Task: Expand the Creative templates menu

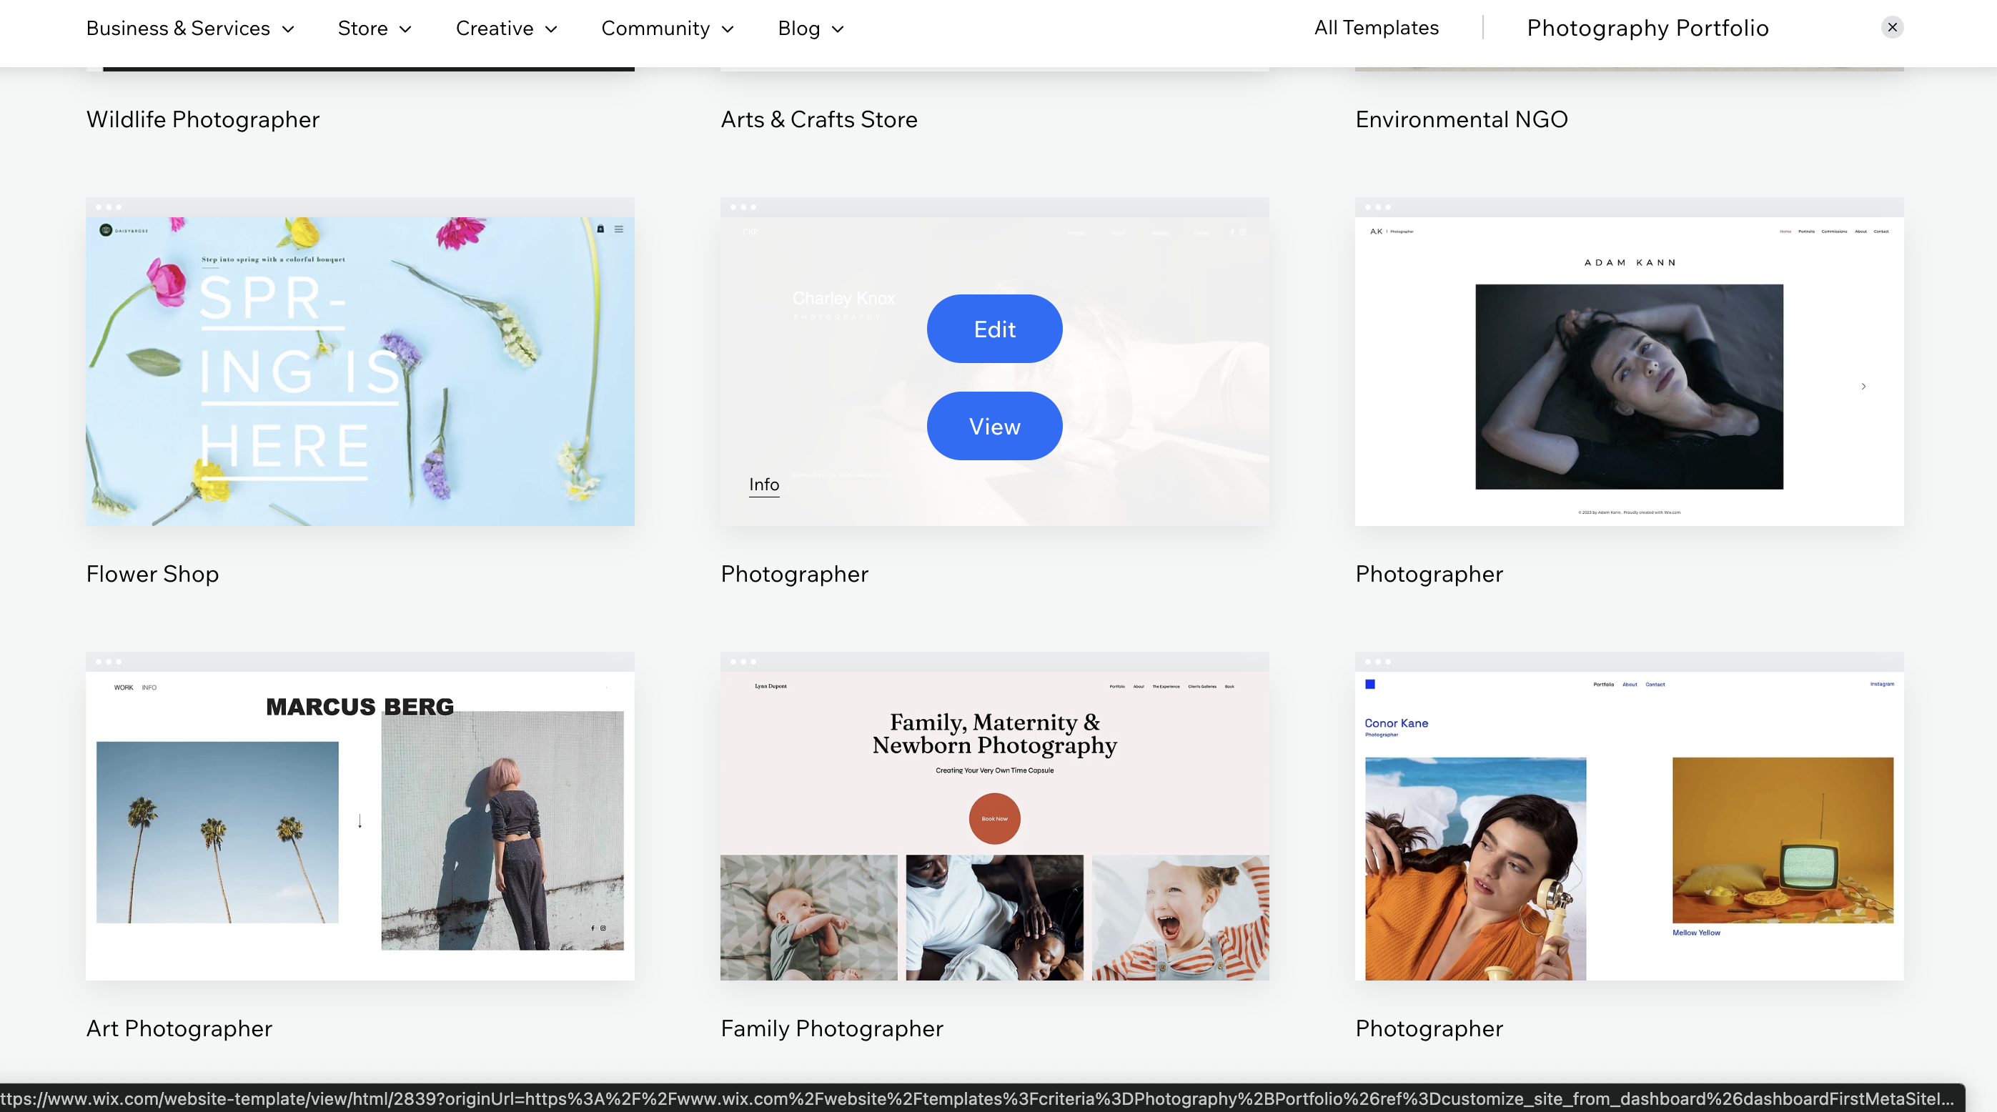Action: point(506,29)
